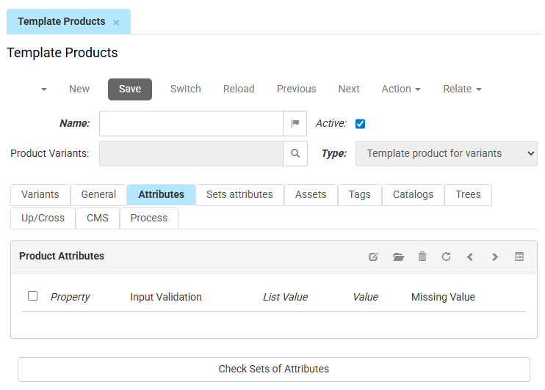This screenshot has width=545, height=390.
Task: Sort by List Value column header
Action: (286, 297)
